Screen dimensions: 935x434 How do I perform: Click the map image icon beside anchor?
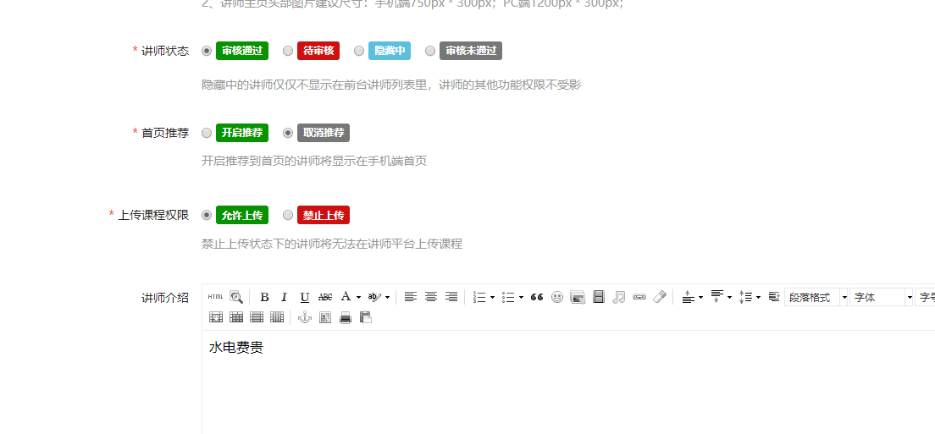(x=325, y=317)
